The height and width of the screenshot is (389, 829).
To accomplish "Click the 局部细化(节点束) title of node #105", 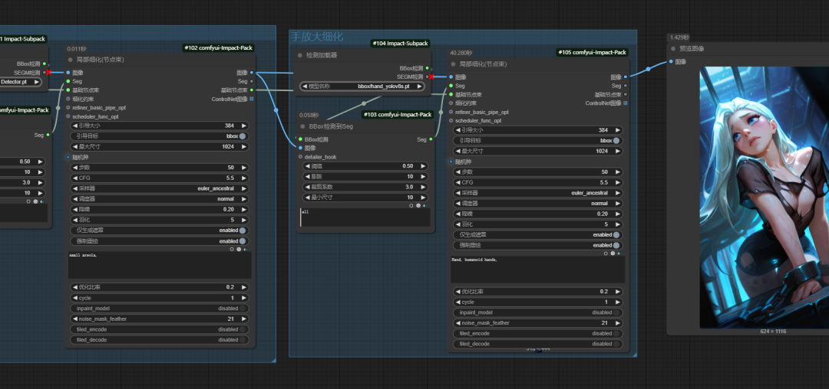I will (x=484, y=64).
